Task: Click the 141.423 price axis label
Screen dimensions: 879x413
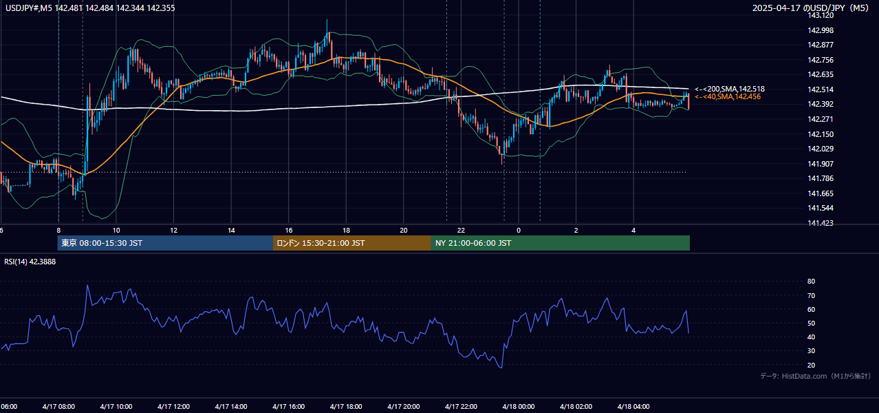Action: (820, 223)
